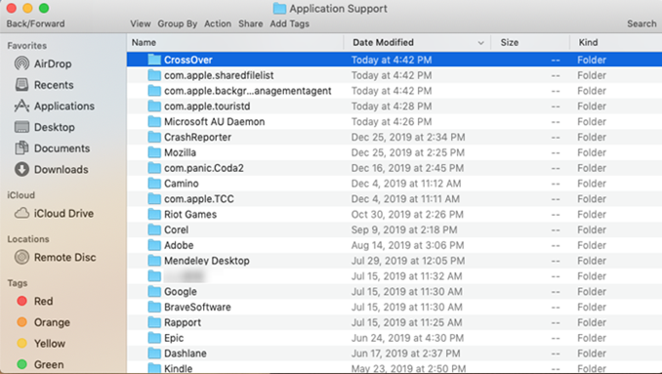Click the Dashlane folder icon

click(x=154, y=353)
